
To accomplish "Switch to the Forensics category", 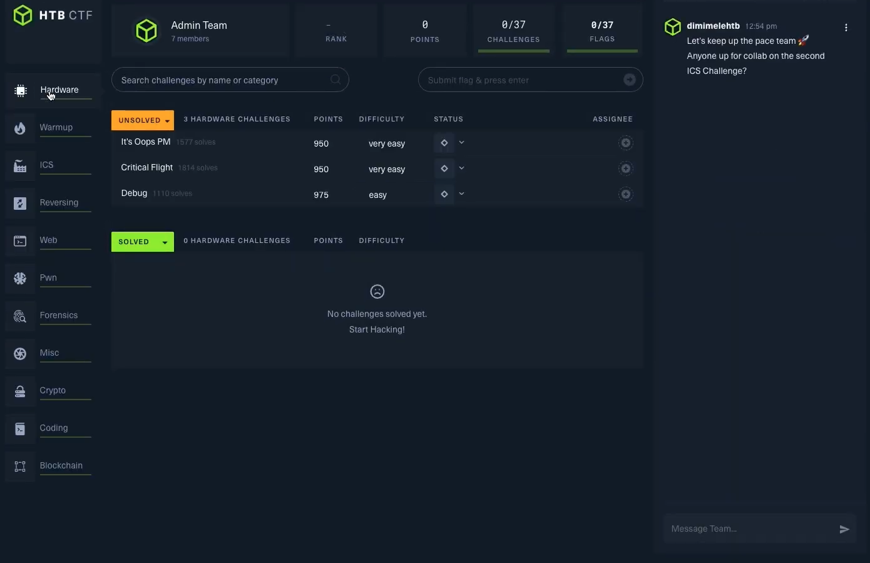I will 53,316.
